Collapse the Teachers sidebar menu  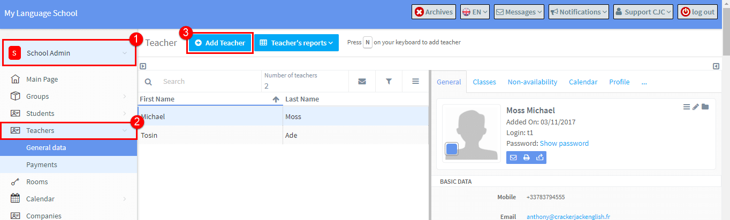coord(69,130)
